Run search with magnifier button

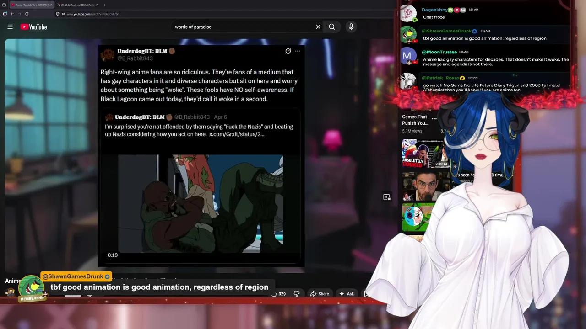pos(332,27)
